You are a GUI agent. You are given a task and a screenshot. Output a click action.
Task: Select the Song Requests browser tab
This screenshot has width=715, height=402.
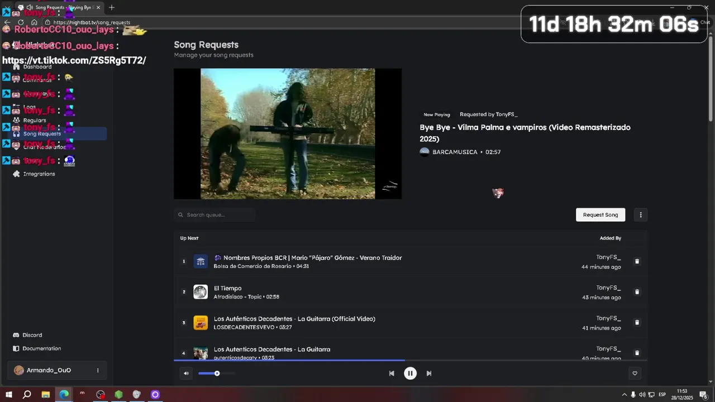(x=59, y=7)
